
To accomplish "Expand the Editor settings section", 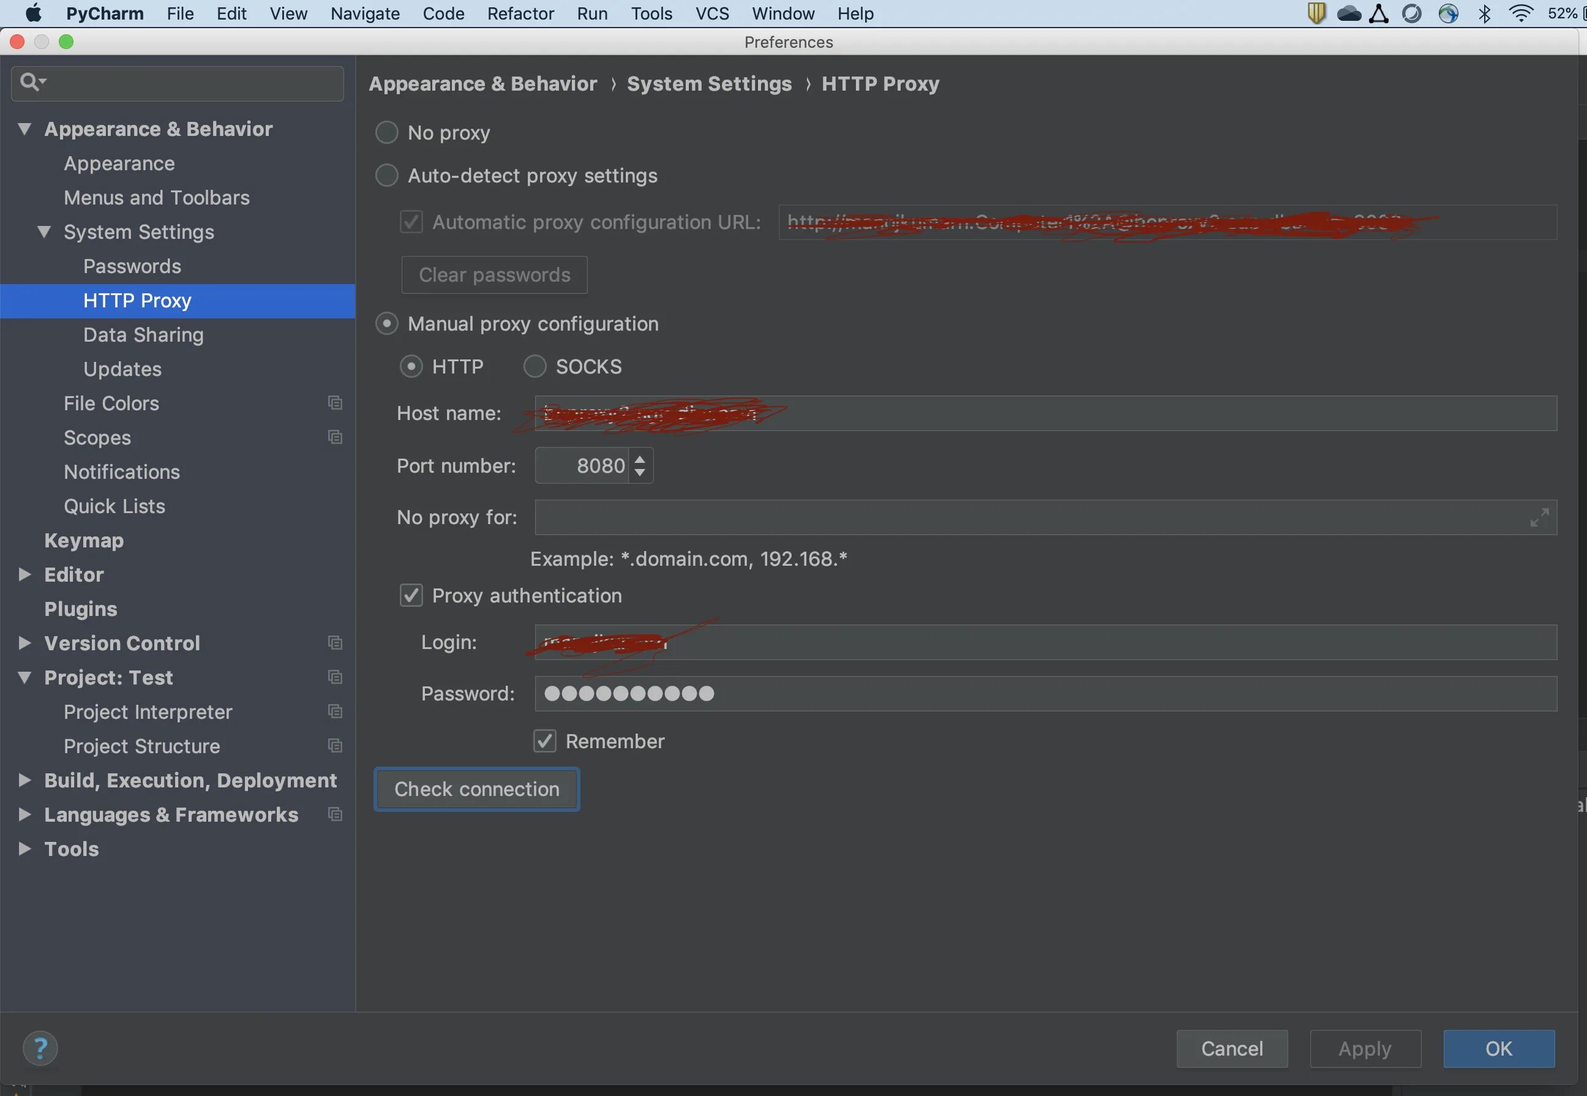I will 24,574.
